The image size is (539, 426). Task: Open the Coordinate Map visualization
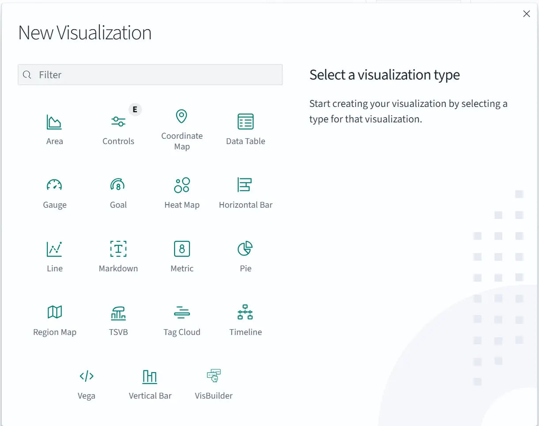(x=182, y=128)
